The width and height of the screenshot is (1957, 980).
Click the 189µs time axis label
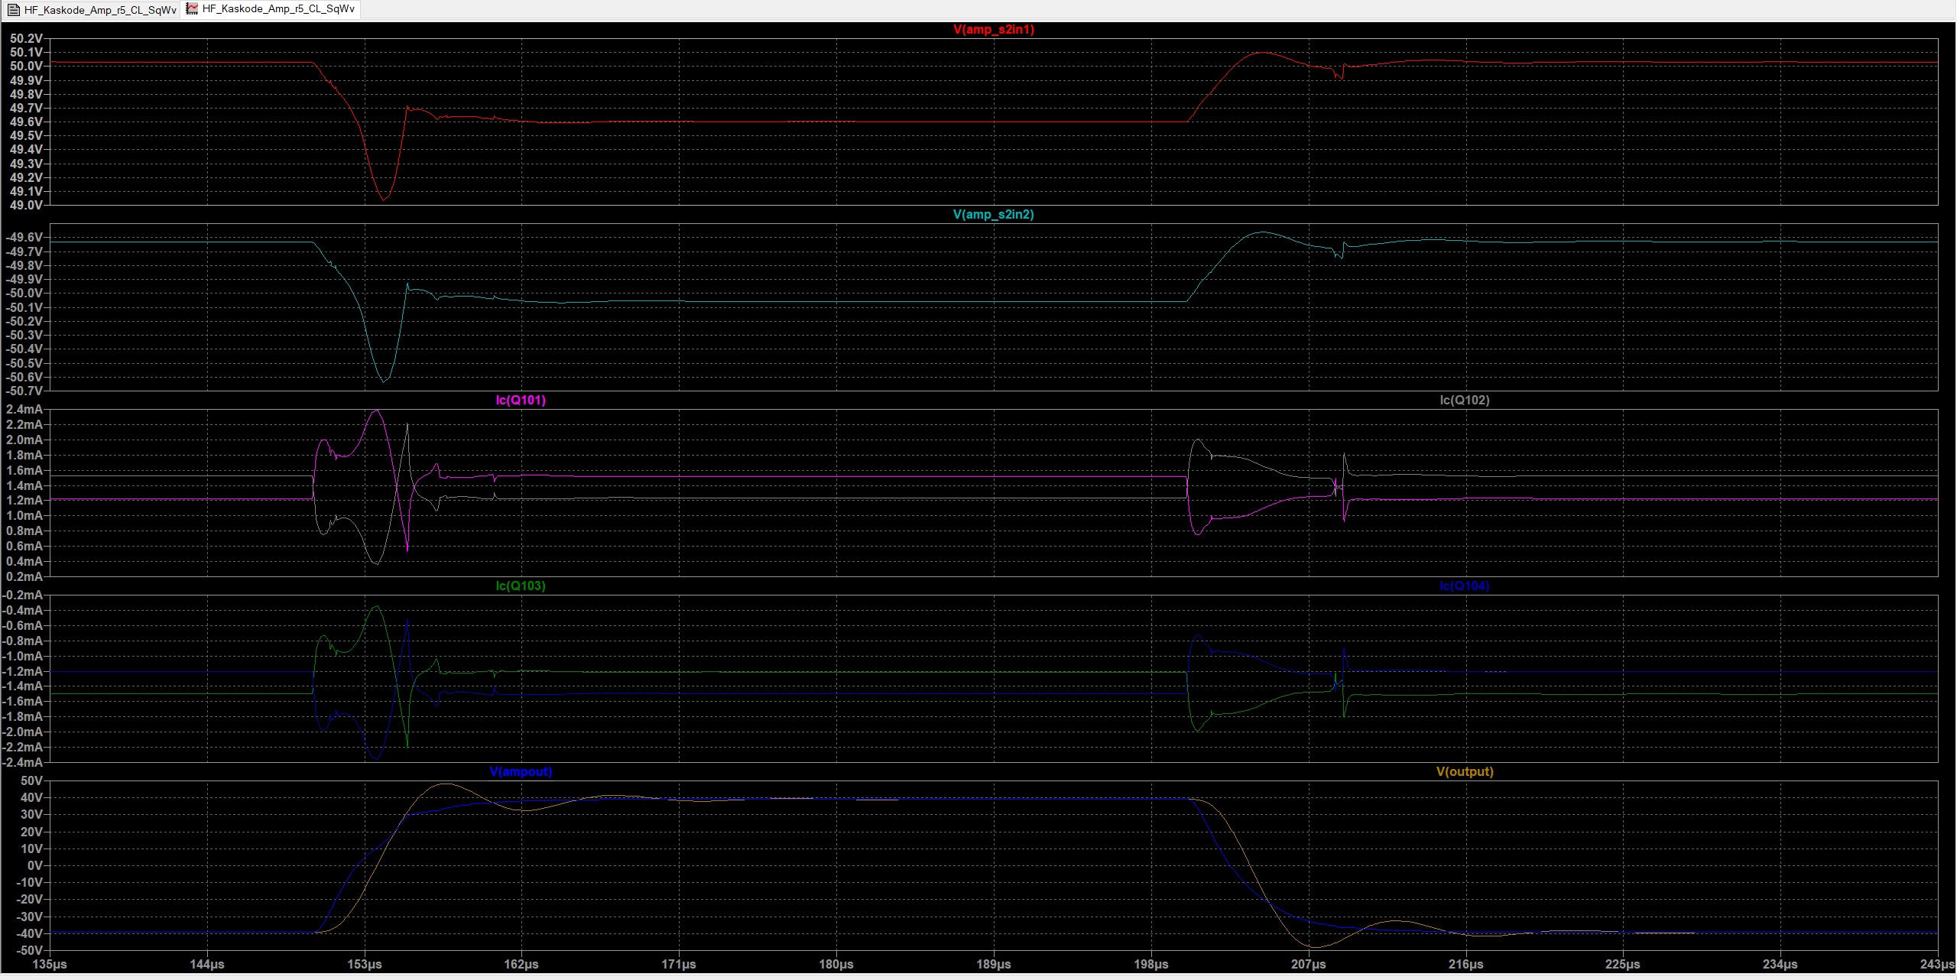click(994, 964)
